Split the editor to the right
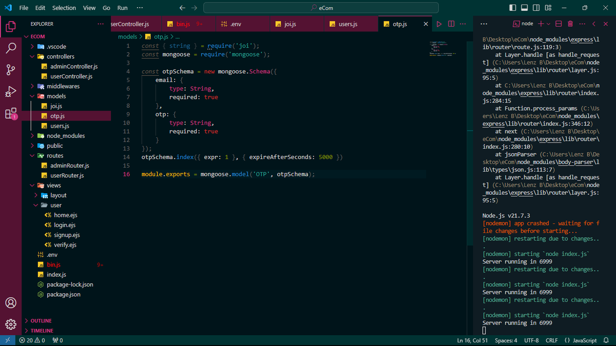 451,24
